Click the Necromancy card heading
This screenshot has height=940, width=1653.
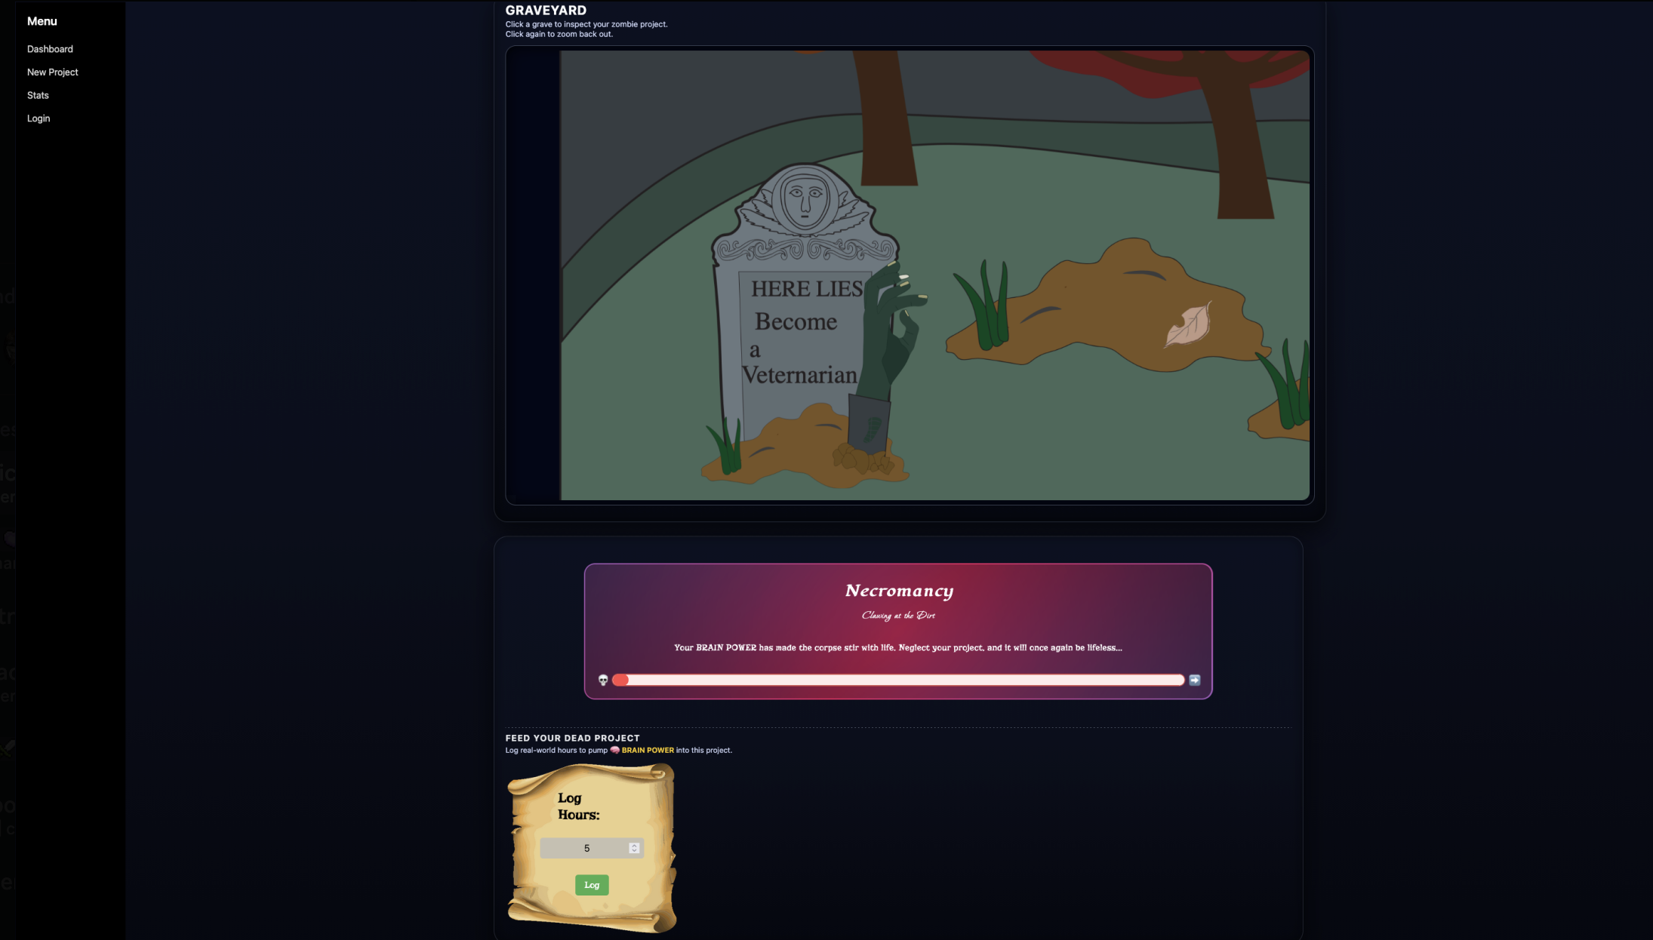898,591
